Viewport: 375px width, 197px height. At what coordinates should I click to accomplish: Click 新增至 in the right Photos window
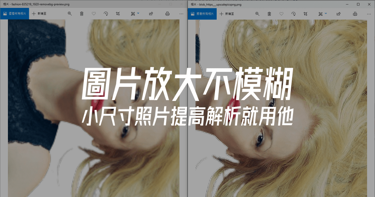(x=227, y=14)
